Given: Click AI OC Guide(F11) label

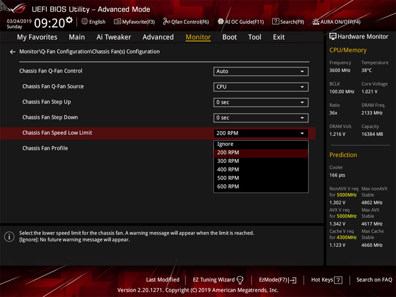Looking at the screenshot, I should pos(244,22).
